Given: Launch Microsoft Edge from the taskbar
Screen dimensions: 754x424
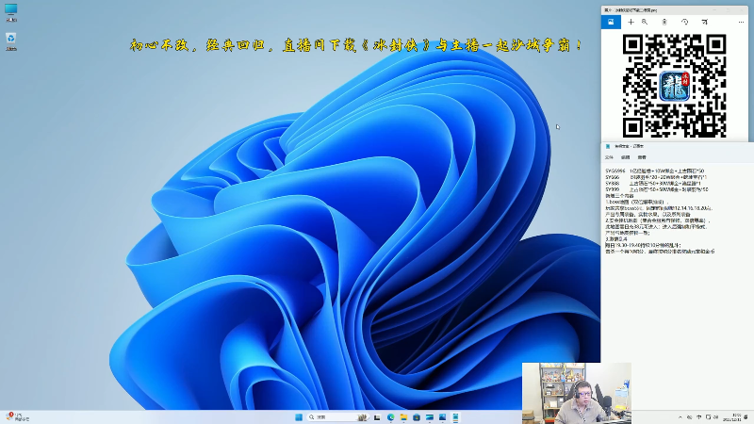Looking at the screenshot, I should click(390, 417).
